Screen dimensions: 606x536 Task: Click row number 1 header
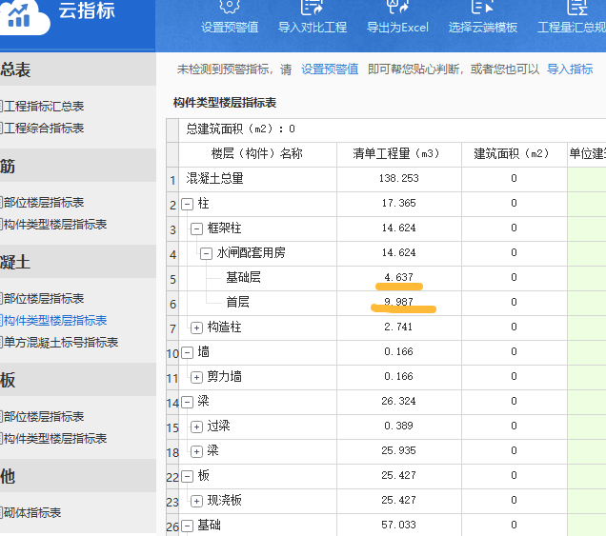coord(172,180)
